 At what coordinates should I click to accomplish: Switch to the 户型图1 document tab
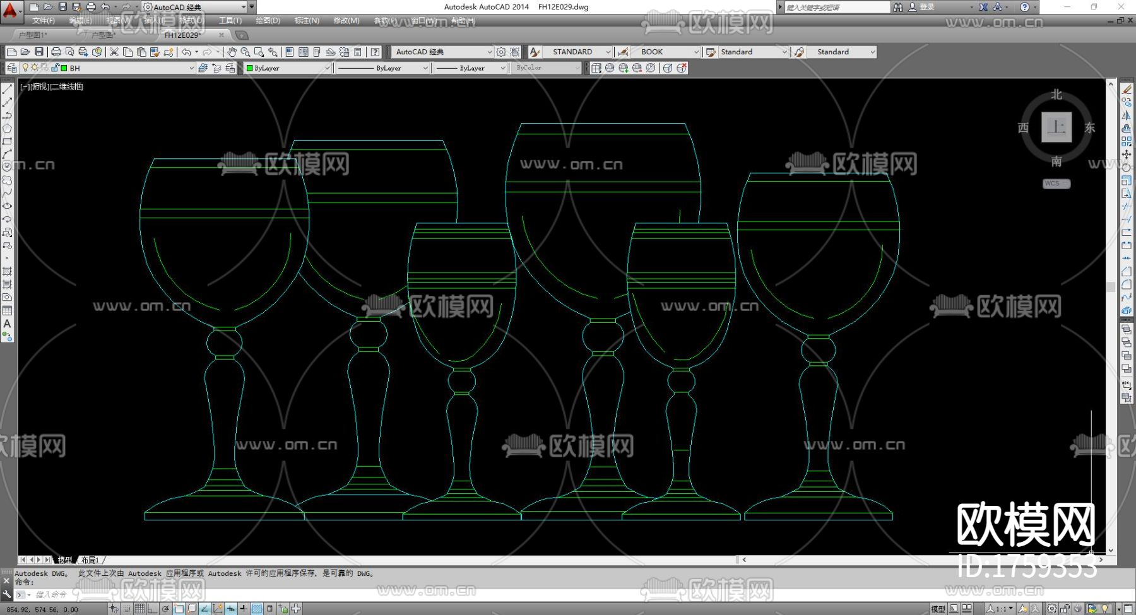pos(33,35)
